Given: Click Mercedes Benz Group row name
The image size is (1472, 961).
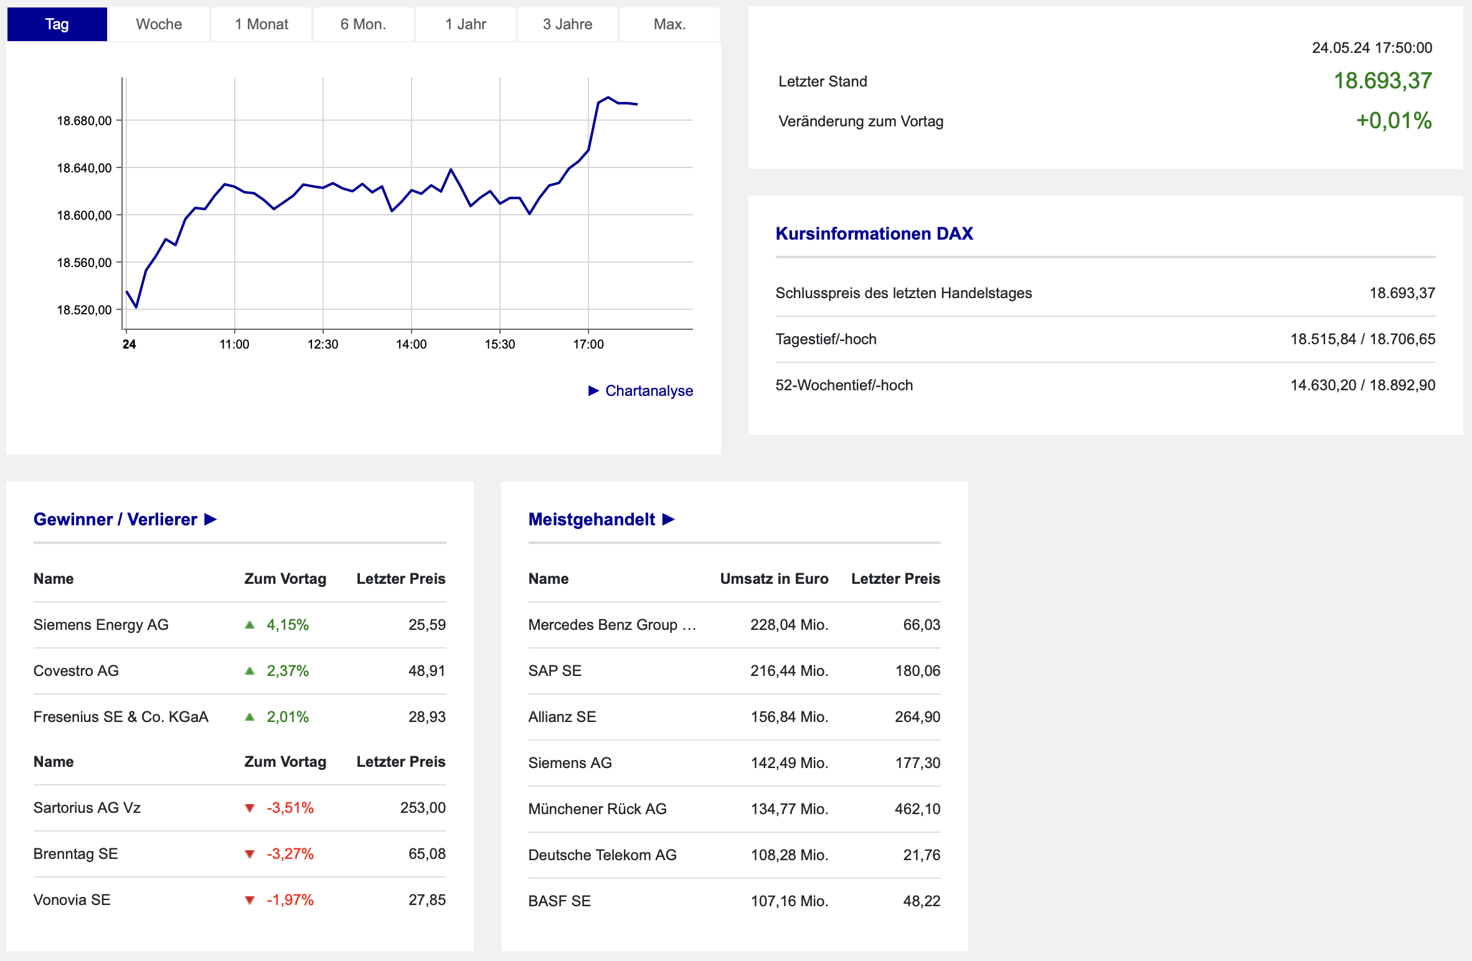Looking at the screenshot, I should tap(611, 625).
